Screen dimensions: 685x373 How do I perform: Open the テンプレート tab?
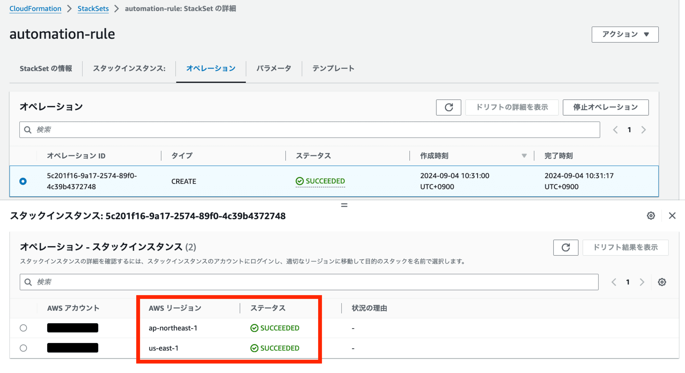333,68
